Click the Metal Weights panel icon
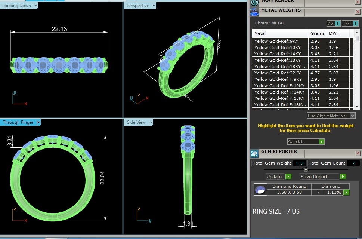The image size is (362, 239). click(x=254, y=12)
